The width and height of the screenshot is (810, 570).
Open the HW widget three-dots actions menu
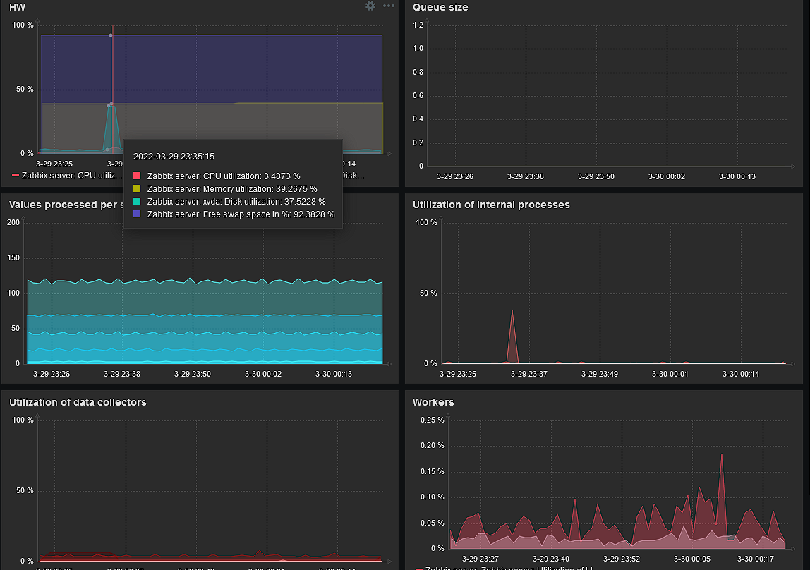[x=389, y=6]
